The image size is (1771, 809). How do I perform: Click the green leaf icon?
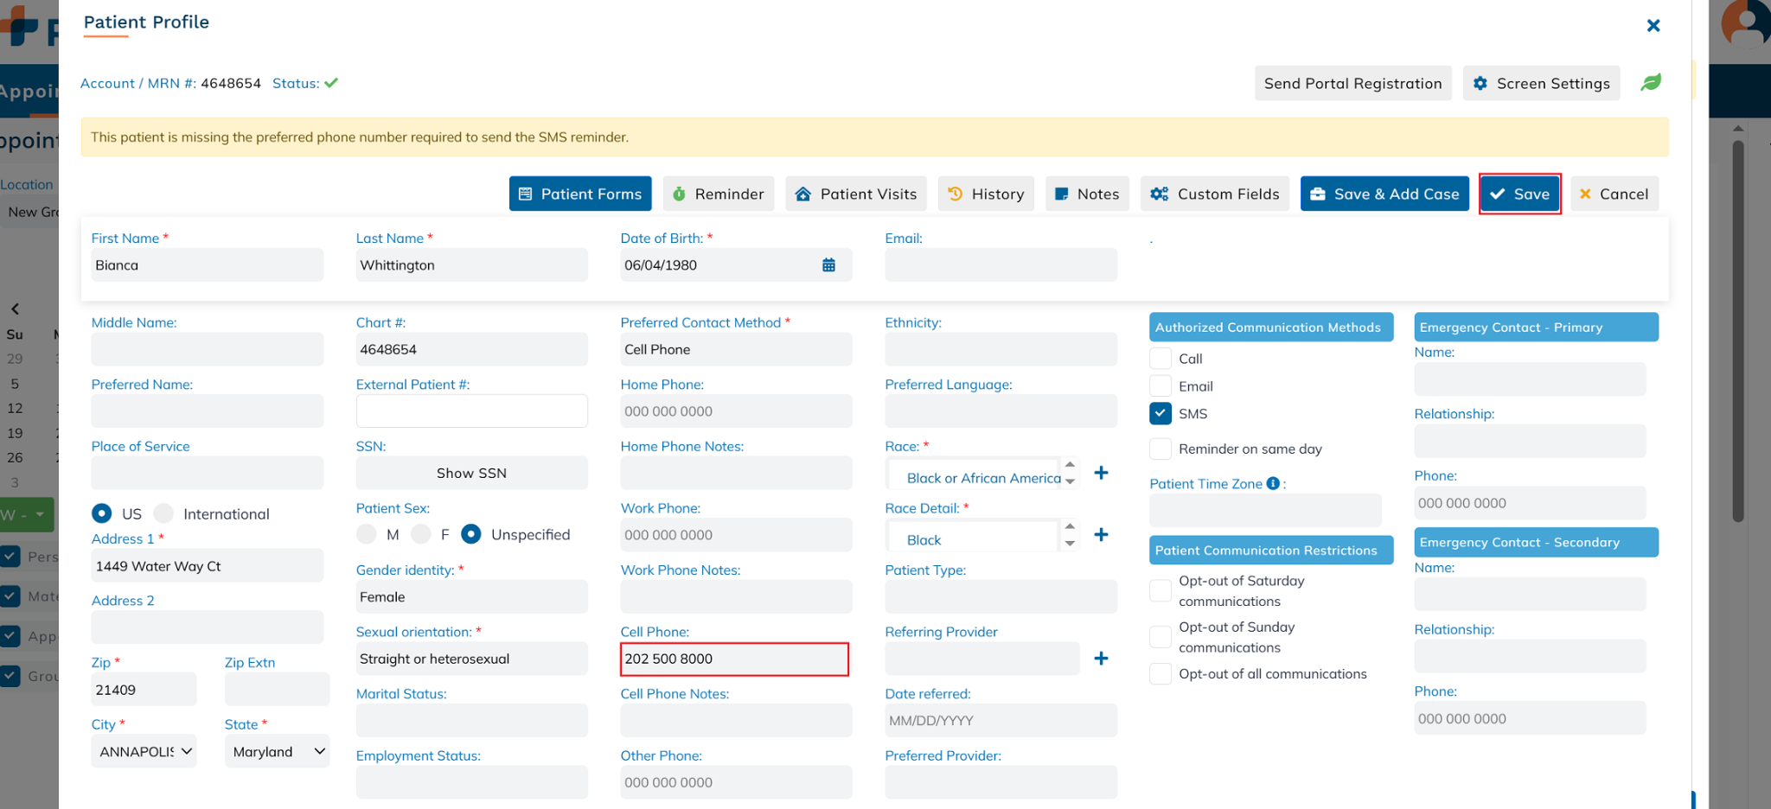coord(1651,83)
